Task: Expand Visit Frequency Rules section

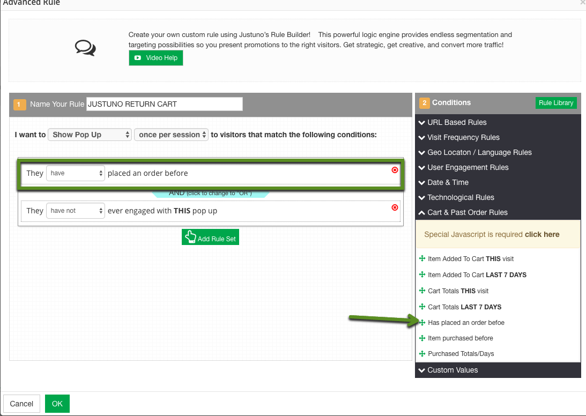Action: [x=463, y=137]
